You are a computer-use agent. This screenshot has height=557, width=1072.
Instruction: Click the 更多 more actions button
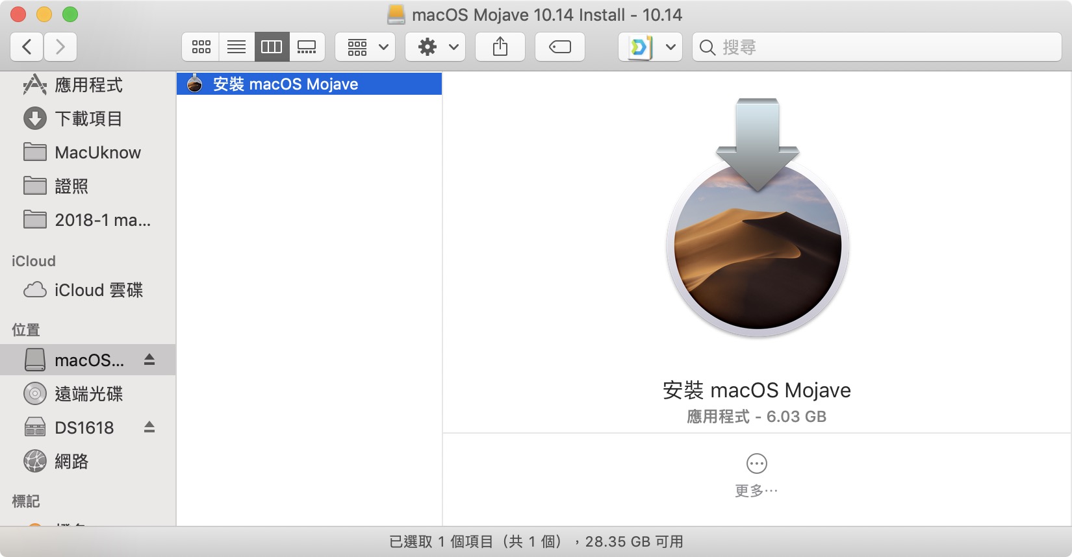tap(757, 464)
